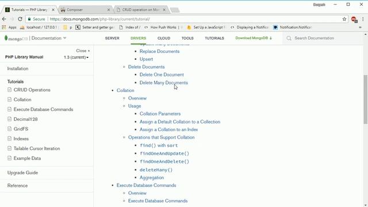Open the find() with sort link

click(x=159, y=145)
